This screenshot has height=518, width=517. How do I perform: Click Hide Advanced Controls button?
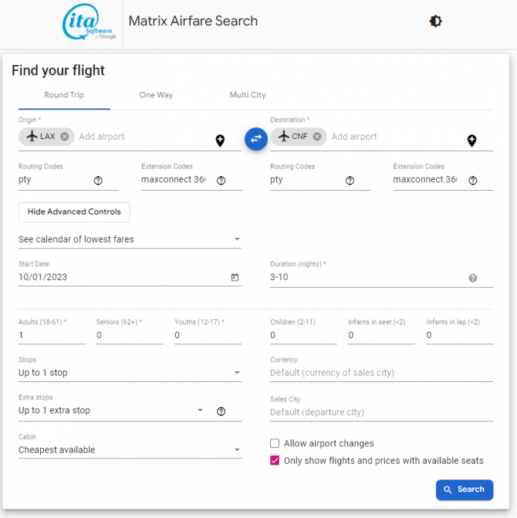pos(74,212)
